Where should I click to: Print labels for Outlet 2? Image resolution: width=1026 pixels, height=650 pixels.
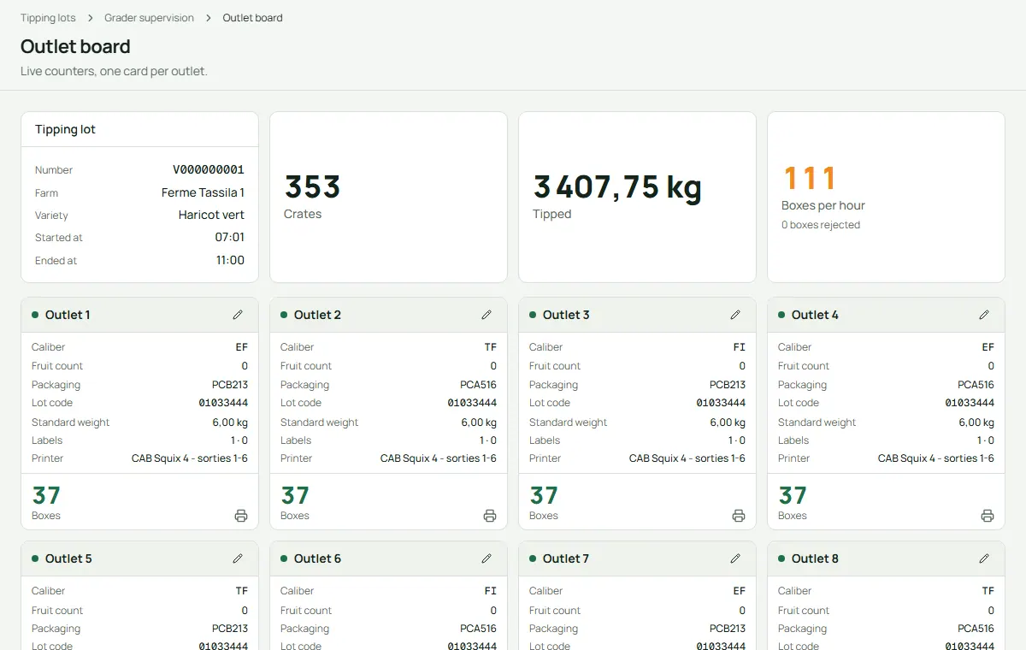(x=490, y=516)
